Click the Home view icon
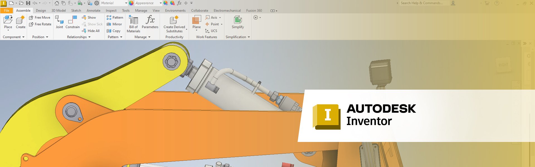535x167 pixels. [57, 3]
